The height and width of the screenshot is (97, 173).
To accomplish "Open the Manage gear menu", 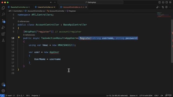I will tap(3, 91).
